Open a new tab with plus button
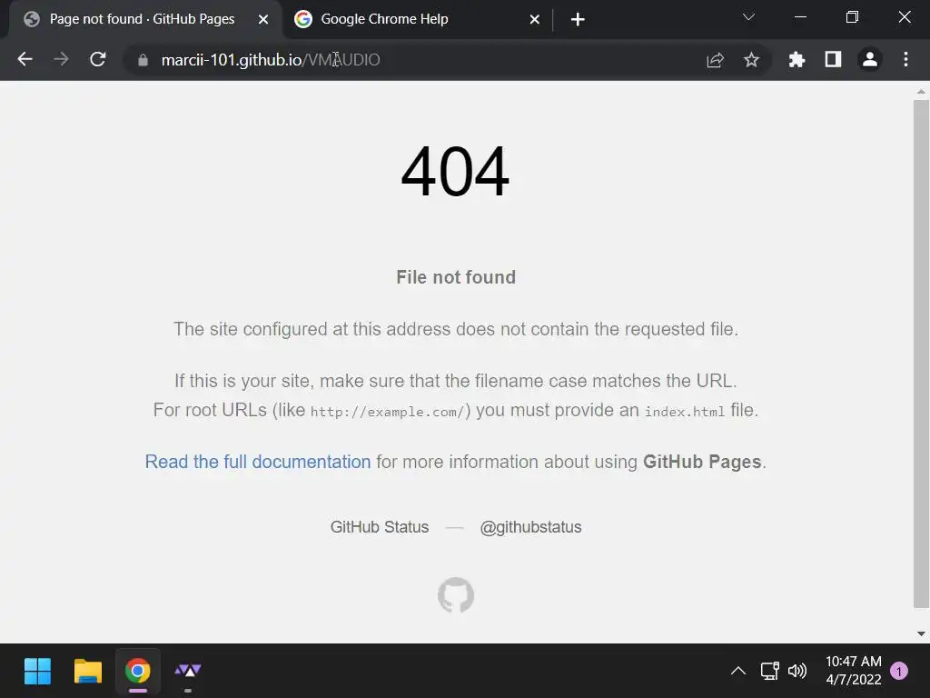 (578, 20)
